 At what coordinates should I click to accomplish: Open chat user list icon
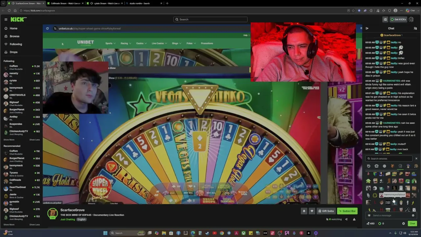pyautogui.click(x=415, y=29)
